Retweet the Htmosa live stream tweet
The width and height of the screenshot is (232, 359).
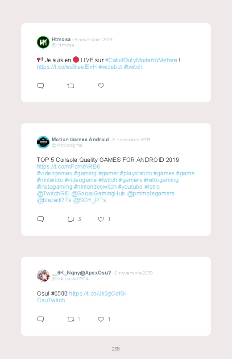pyautogui.click(x=70, y=86)
